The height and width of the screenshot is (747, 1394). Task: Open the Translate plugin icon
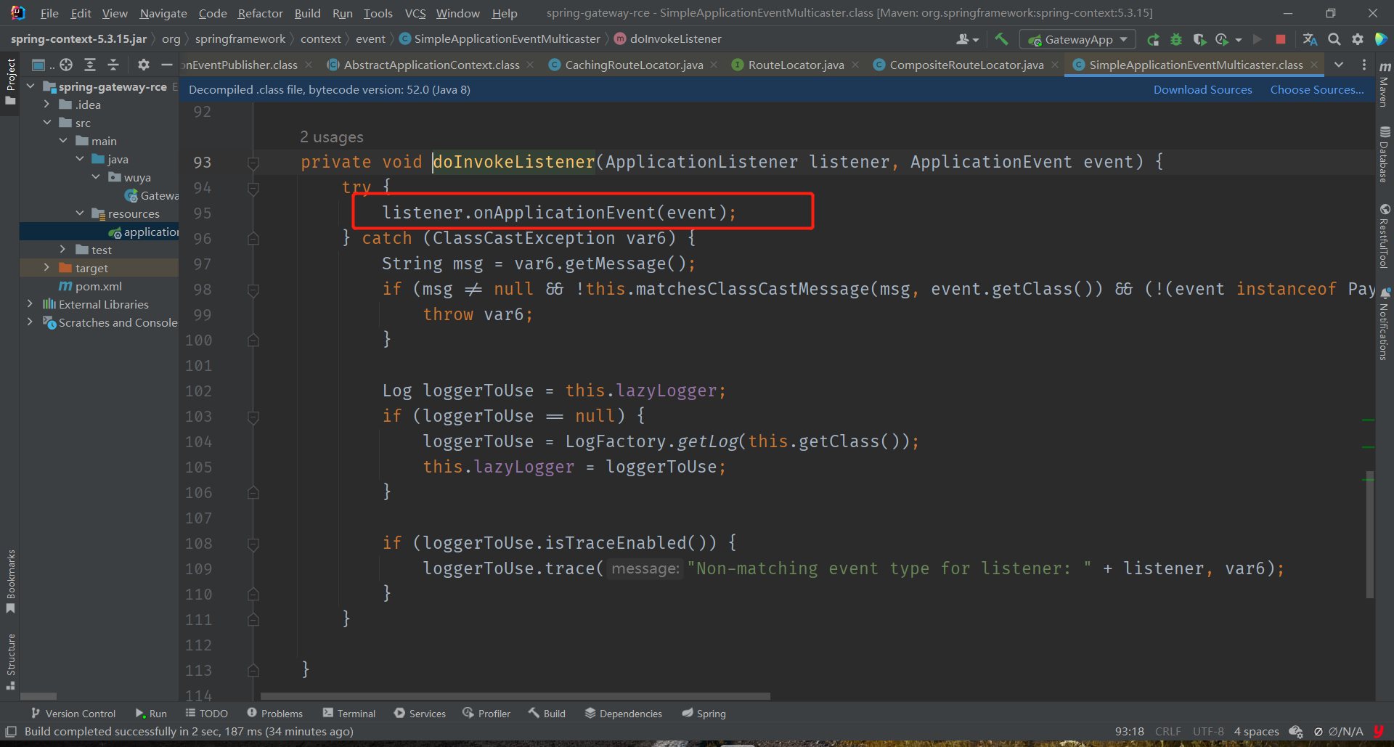1310,39
